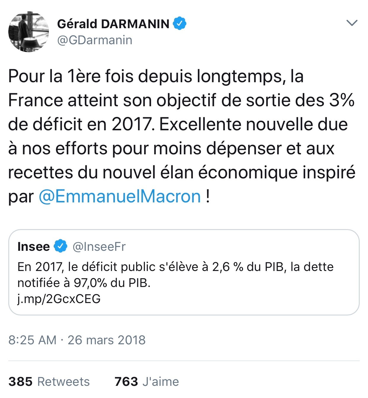The image size is (368, 398).
Task: Open the j.mp/2GcxCEG link
Action: (x=59, y=299)
